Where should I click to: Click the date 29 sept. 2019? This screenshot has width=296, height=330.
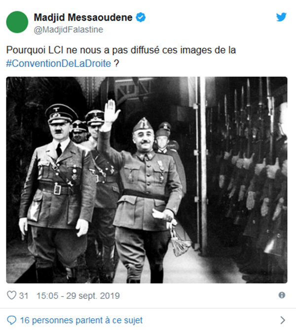pos(93,296)
